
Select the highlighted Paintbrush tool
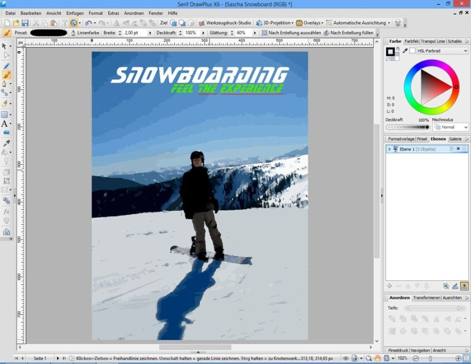[6, 75]
